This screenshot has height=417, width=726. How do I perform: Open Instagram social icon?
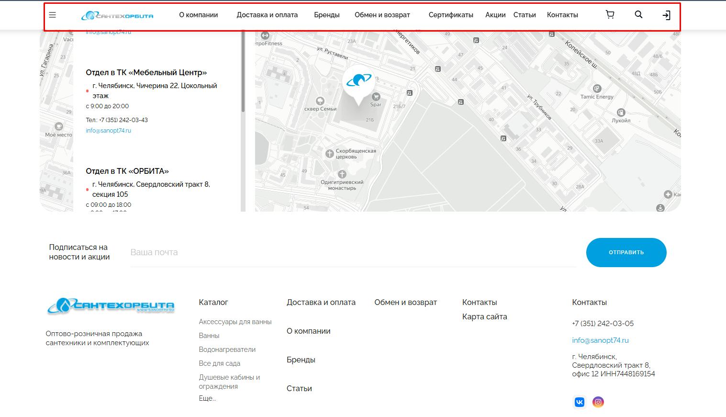click(x=598, y=402)
